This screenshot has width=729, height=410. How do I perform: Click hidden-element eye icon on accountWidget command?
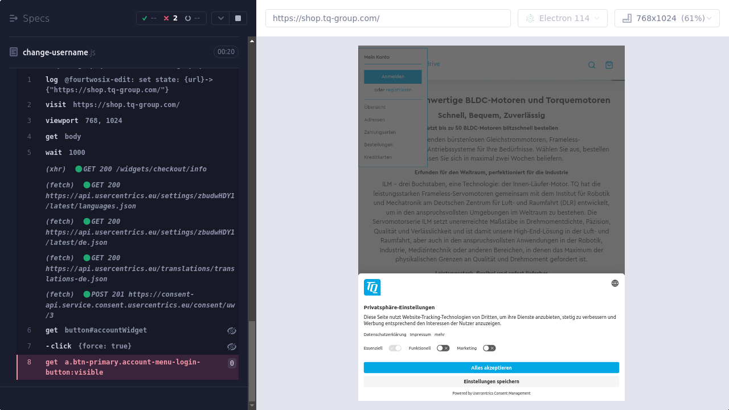tap(231, 331)
